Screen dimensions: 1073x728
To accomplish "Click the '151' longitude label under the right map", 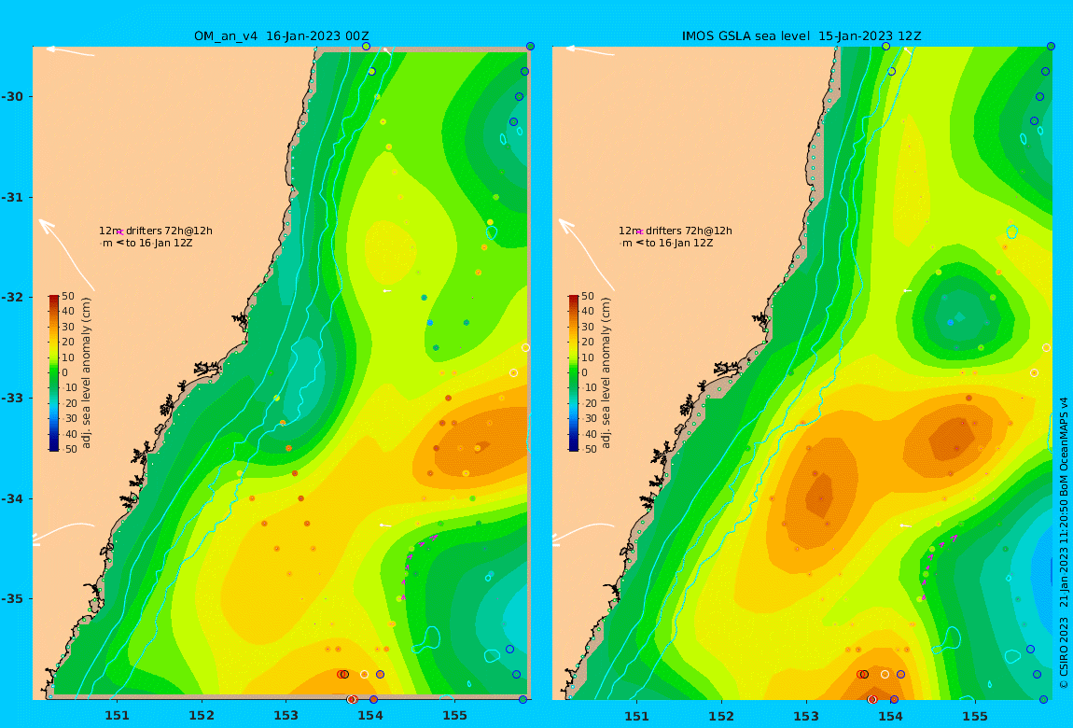I will click(x=637, y=716).
